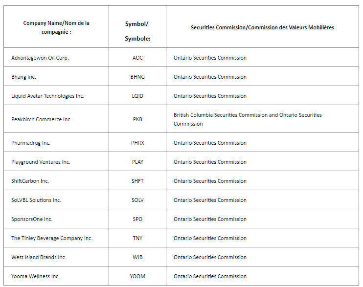Select the Advantagewon Oil Corp. cell
The width and height of the screenshot is (363, 287).
coord(40,58)
